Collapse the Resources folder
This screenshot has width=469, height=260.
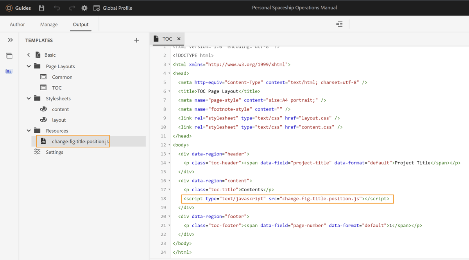[28, 130]
